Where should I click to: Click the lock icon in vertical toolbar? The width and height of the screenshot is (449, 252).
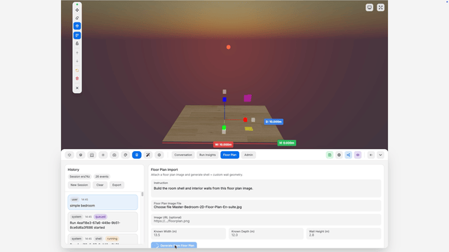[77, 43]
